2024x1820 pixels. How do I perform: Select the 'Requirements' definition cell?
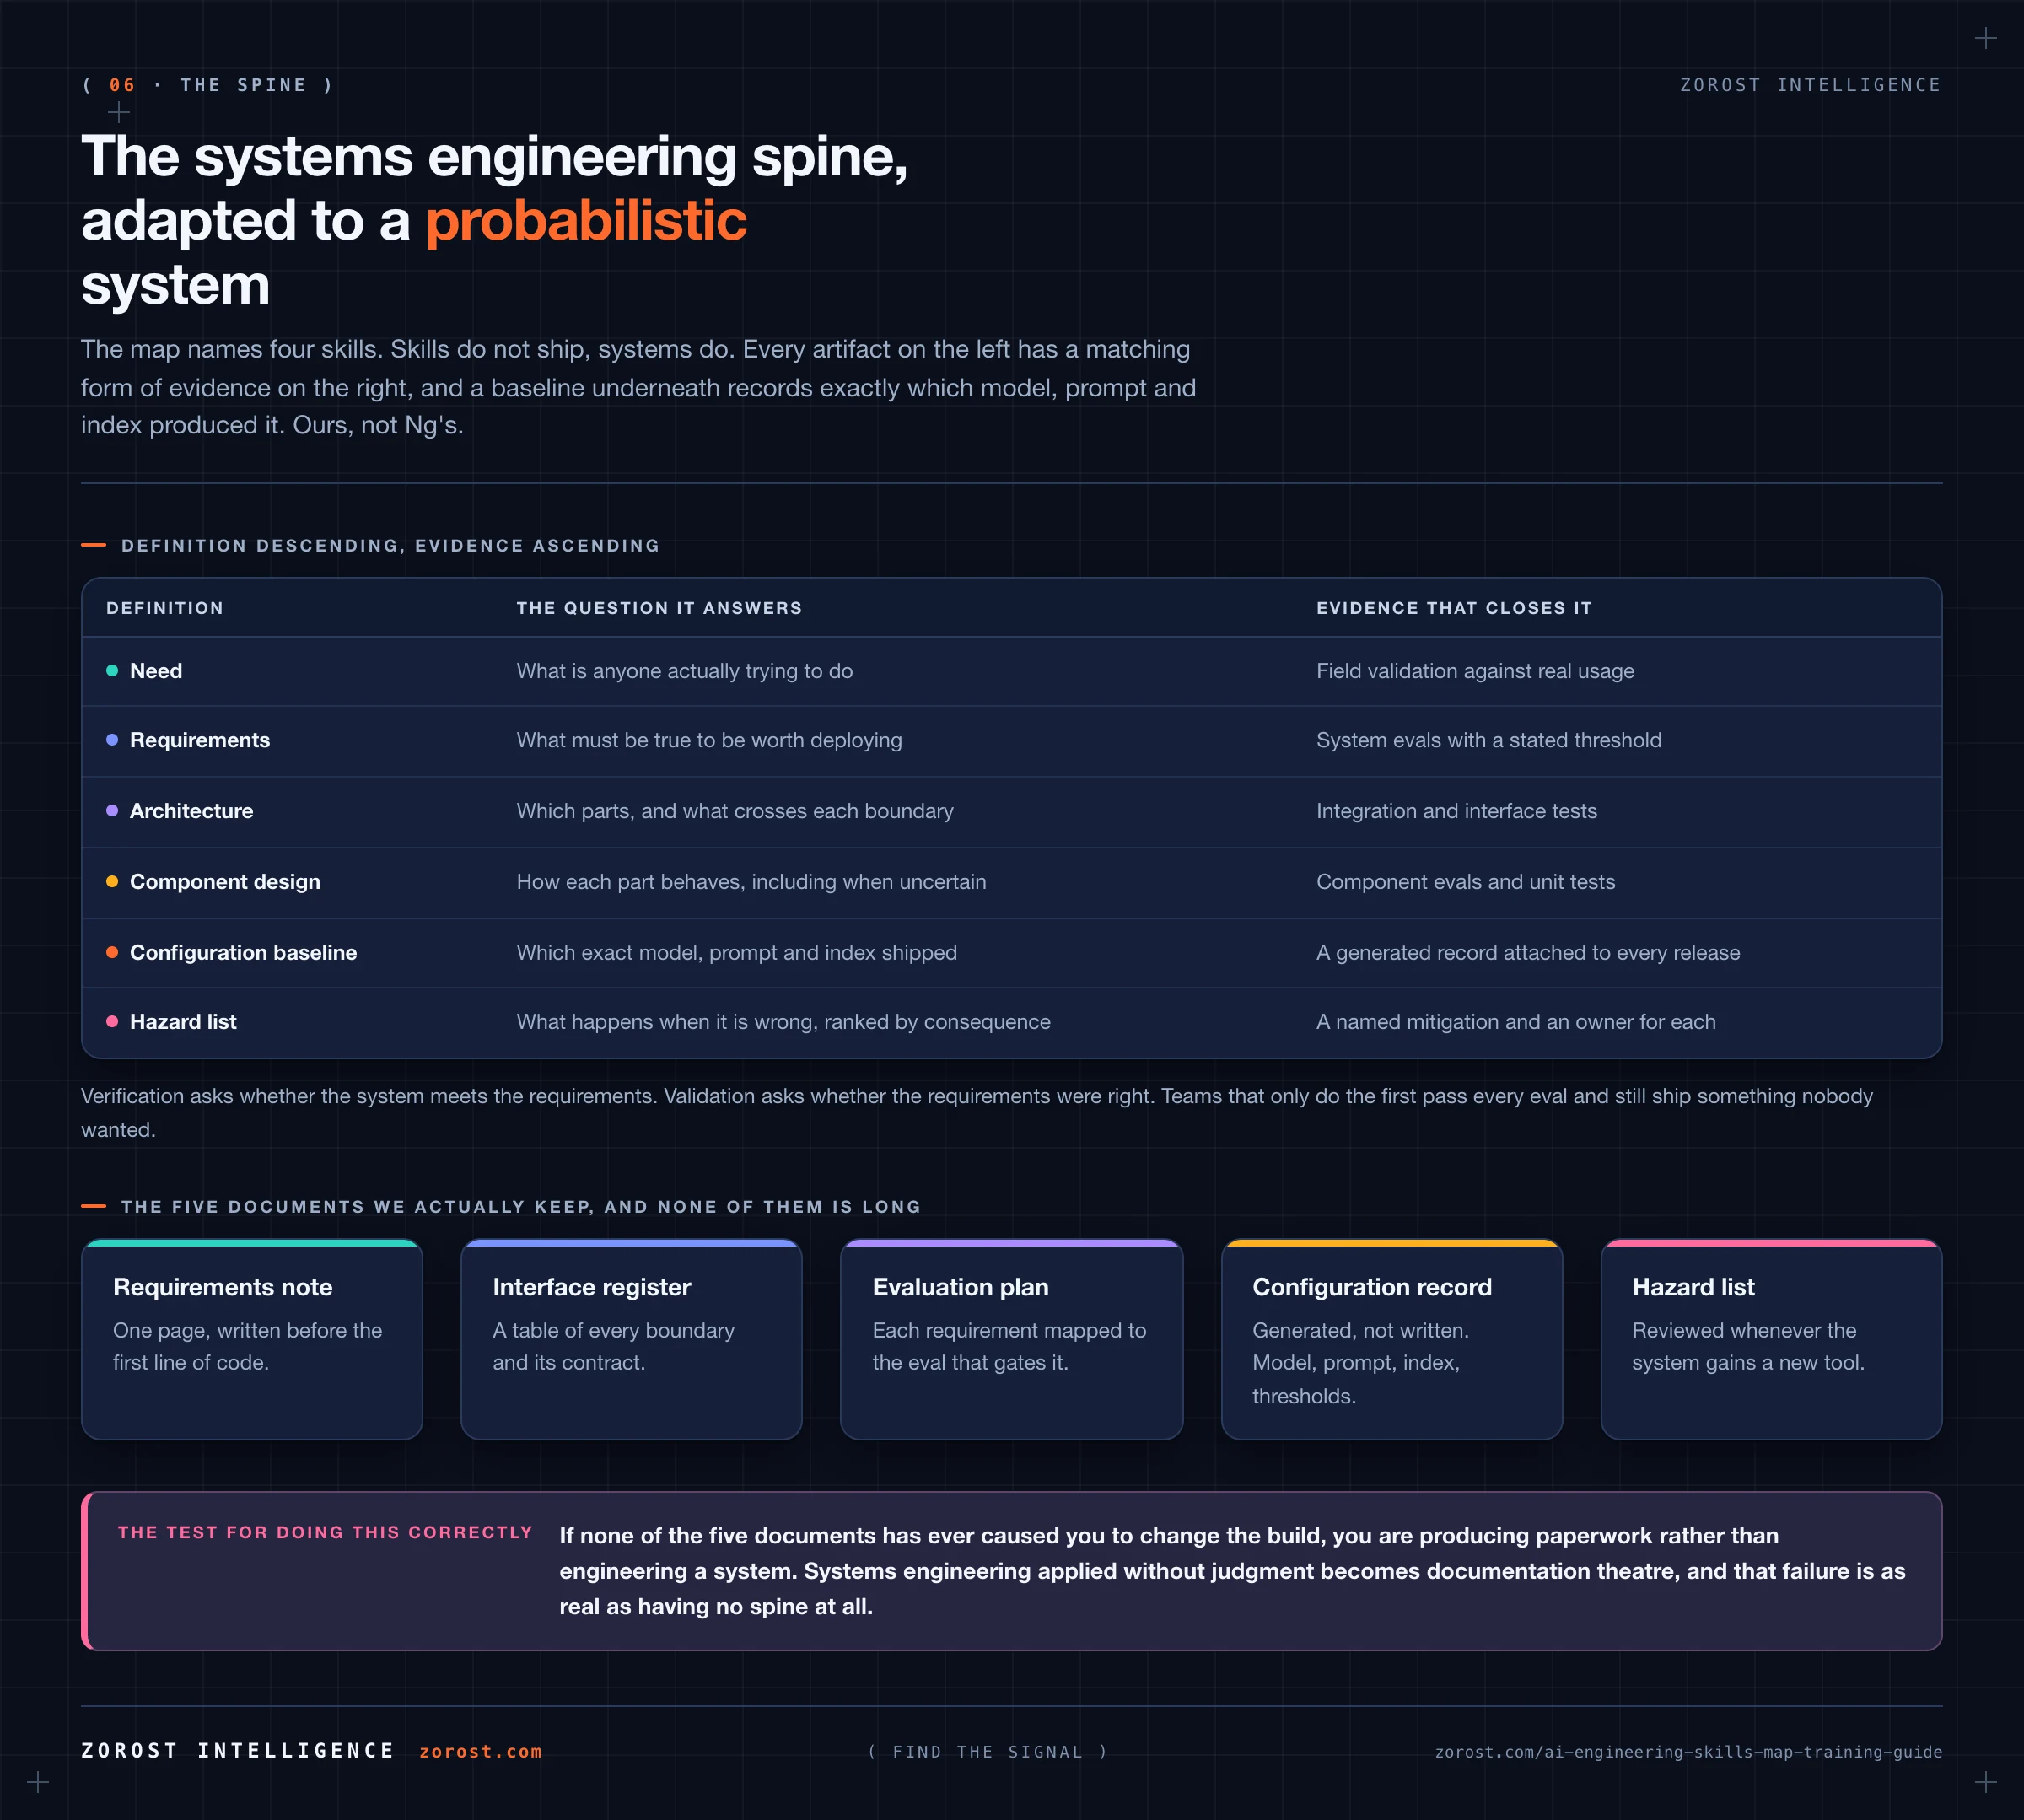pos(200,740)
